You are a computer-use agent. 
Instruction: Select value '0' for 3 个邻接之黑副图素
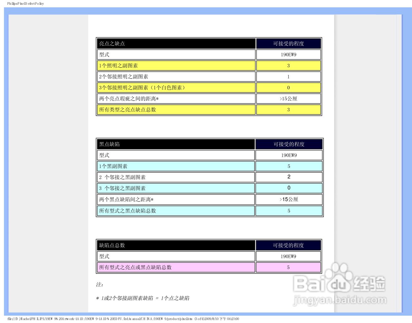pyautogui.click(x=289, y=188)
